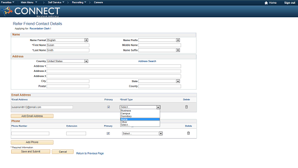The height and width of the screenshot is (168, 298).
Task: Open the Recordation Clerk I job link
Action: (x=41, y=28)
